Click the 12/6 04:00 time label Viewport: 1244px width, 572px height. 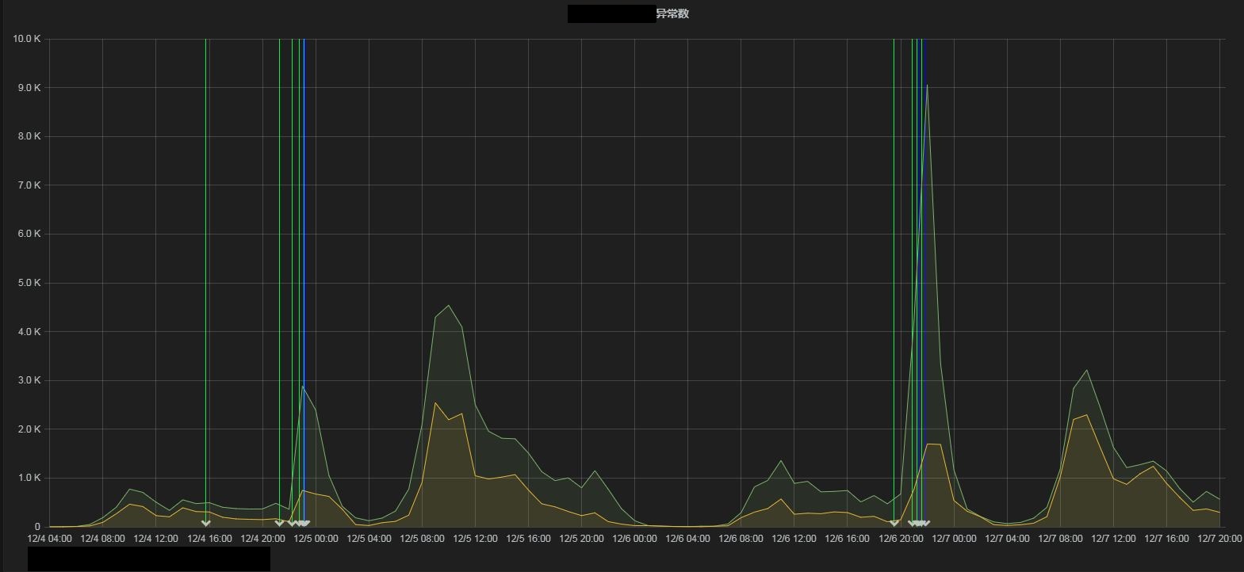pyautogui.click(x=687, y=539)
